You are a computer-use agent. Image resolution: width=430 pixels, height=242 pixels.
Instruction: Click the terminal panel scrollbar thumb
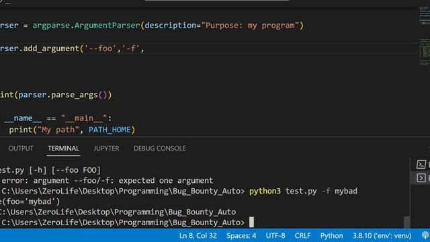tap(407, 223)
